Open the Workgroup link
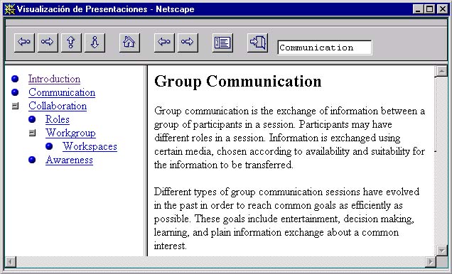Image resolution: width=452 pixels, height=274 pixels. (x=70, y=133)
